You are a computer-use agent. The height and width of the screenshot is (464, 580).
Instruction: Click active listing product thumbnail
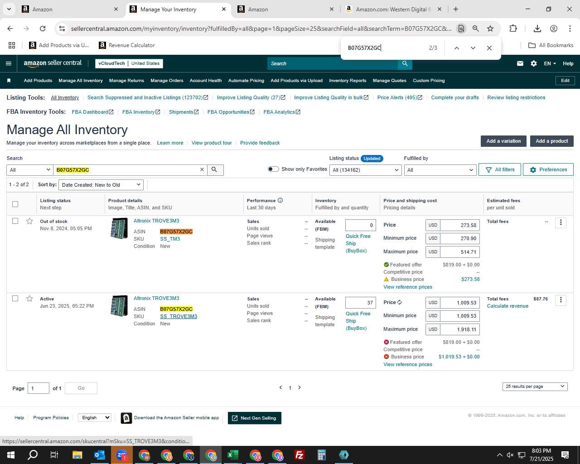pos(119,306)
